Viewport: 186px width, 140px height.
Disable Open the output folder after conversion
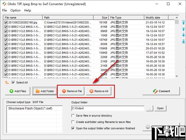point(73,128)
